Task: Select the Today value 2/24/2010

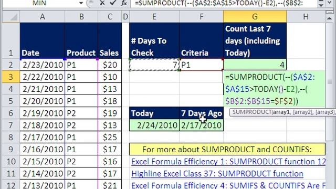Action: tap(154, 125)
